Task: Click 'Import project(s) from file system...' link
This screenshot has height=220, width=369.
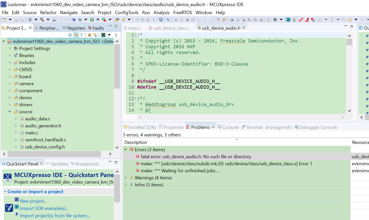Action: point(55,216)
